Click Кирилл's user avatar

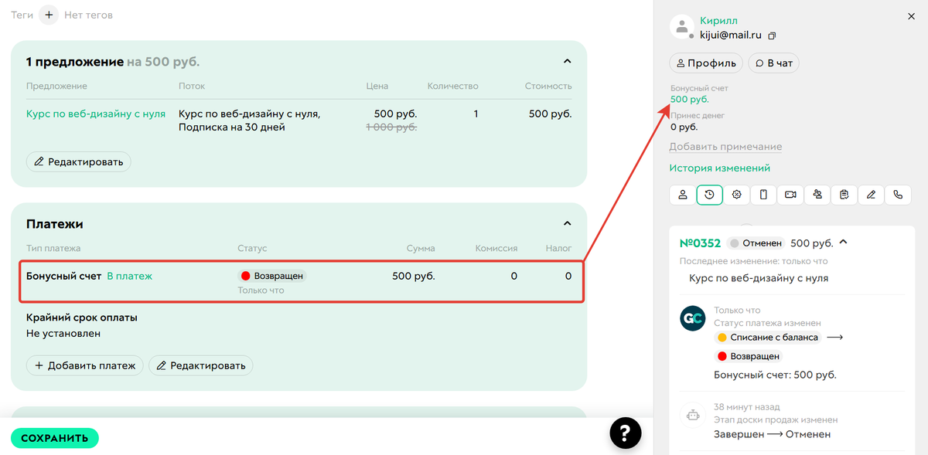tap(681, 27)
